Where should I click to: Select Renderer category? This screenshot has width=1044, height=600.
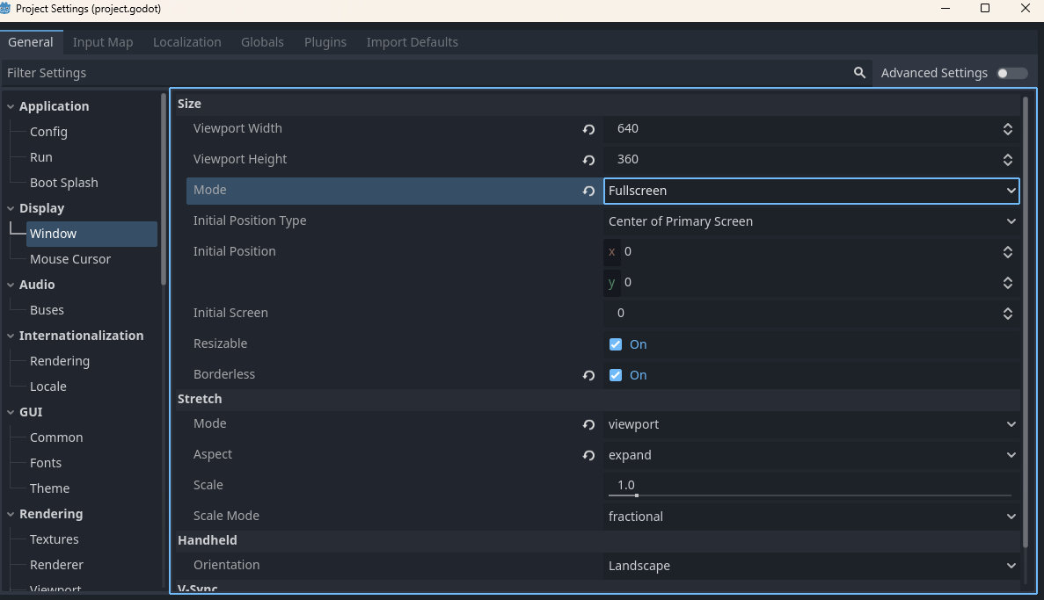[56, 565]
